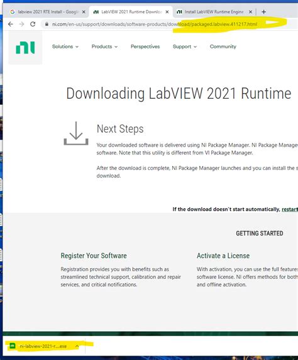Viewport: 298px width, 360px height.
Task: Open the Register Your Software heading link
Action: [x=94, y=256]
